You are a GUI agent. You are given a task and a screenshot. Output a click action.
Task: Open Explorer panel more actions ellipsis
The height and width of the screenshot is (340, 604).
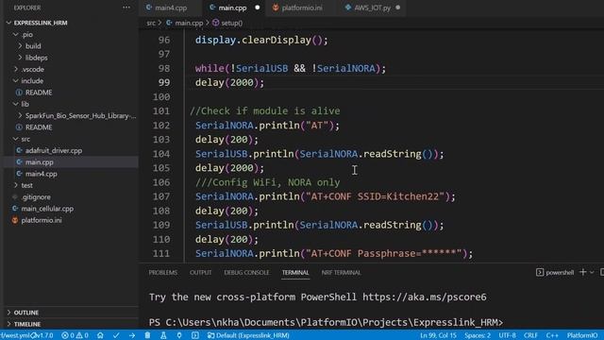[126, 8]
